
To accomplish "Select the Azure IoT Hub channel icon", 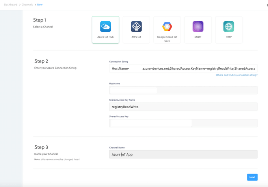I will click(105, 26).
